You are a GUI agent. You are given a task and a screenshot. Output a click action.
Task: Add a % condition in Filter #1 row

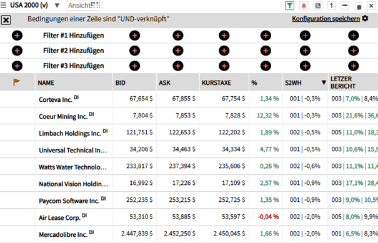[x=266, y=36]
